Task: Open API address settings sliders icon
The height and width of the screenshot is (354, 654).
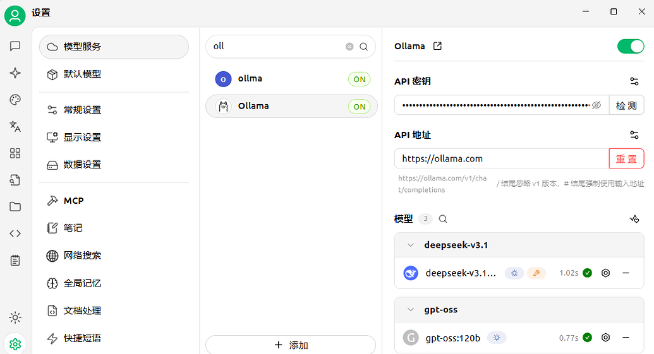Action: click(634, 135)
